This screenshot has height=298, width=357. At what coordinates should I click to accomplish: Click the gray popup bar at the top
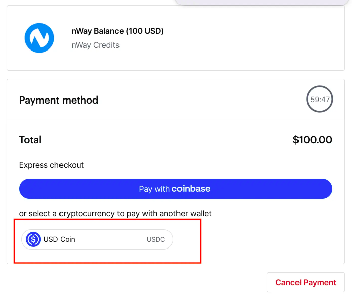pos(262,3)
